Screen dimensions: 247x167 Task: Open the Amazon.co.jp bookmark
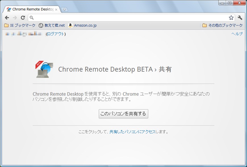(82, 25)
